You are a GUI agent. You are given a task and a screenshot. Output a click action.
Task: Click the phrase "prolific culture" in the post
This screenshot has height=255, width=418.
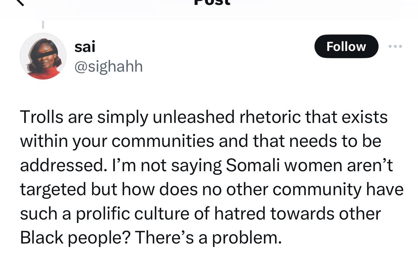133,214
